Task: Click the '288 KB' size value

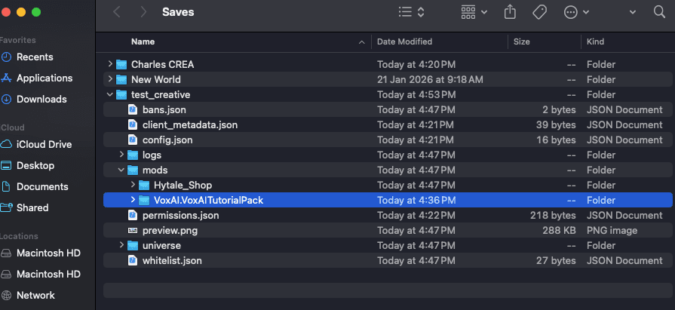Action: click(559, 230)
